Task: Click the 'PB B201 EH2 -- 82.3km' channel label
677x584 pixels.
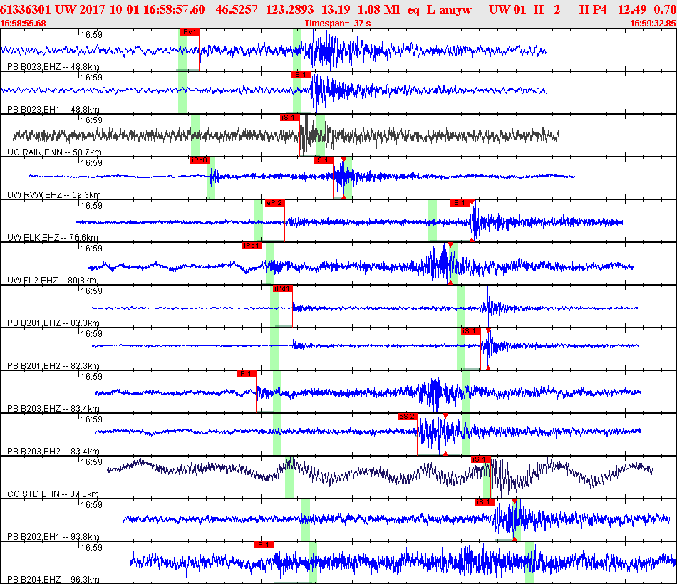Action: point(53,366)
